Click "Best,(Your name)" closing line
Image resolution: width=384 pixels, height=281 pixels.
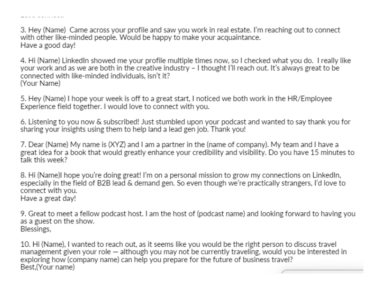[47, 267]
